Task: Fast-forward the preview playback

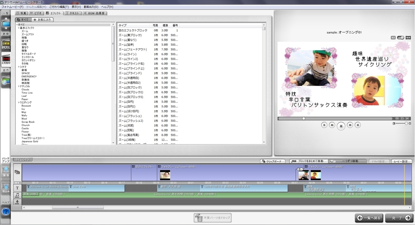Action: point(350,125)
